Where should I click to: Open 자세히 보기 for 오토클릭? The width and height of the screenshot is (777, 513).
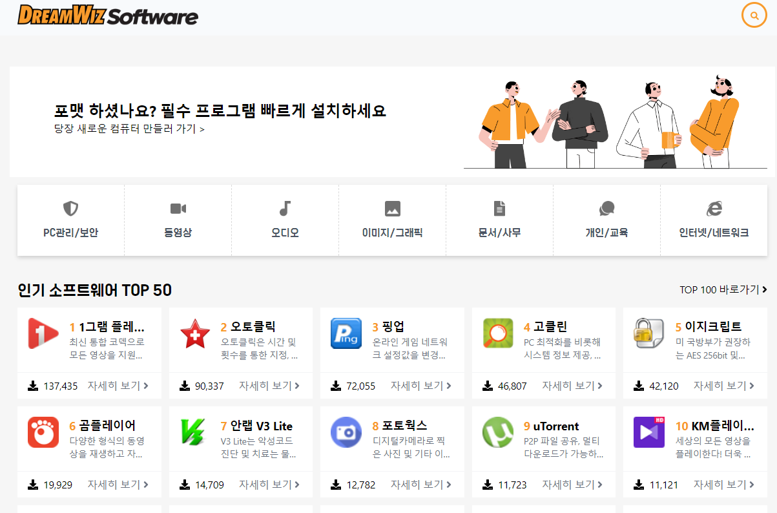pyautogui.click(x=269, y=386)
